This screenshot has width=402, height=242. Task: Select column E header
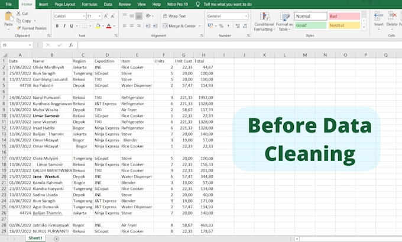(x=137, y=55)
